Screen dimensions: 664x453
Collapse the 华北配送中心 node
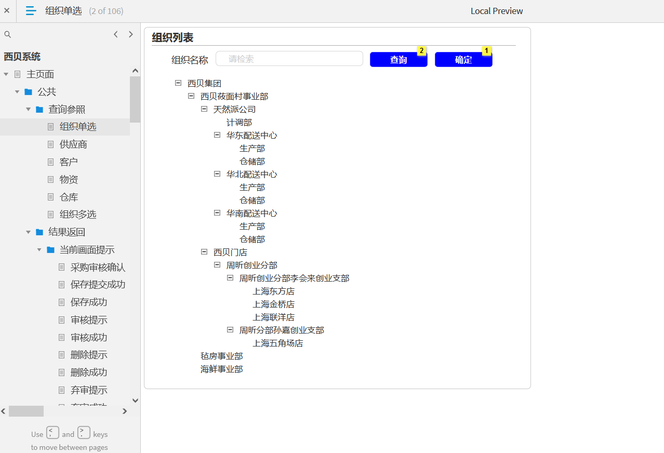tap(217, 174)
